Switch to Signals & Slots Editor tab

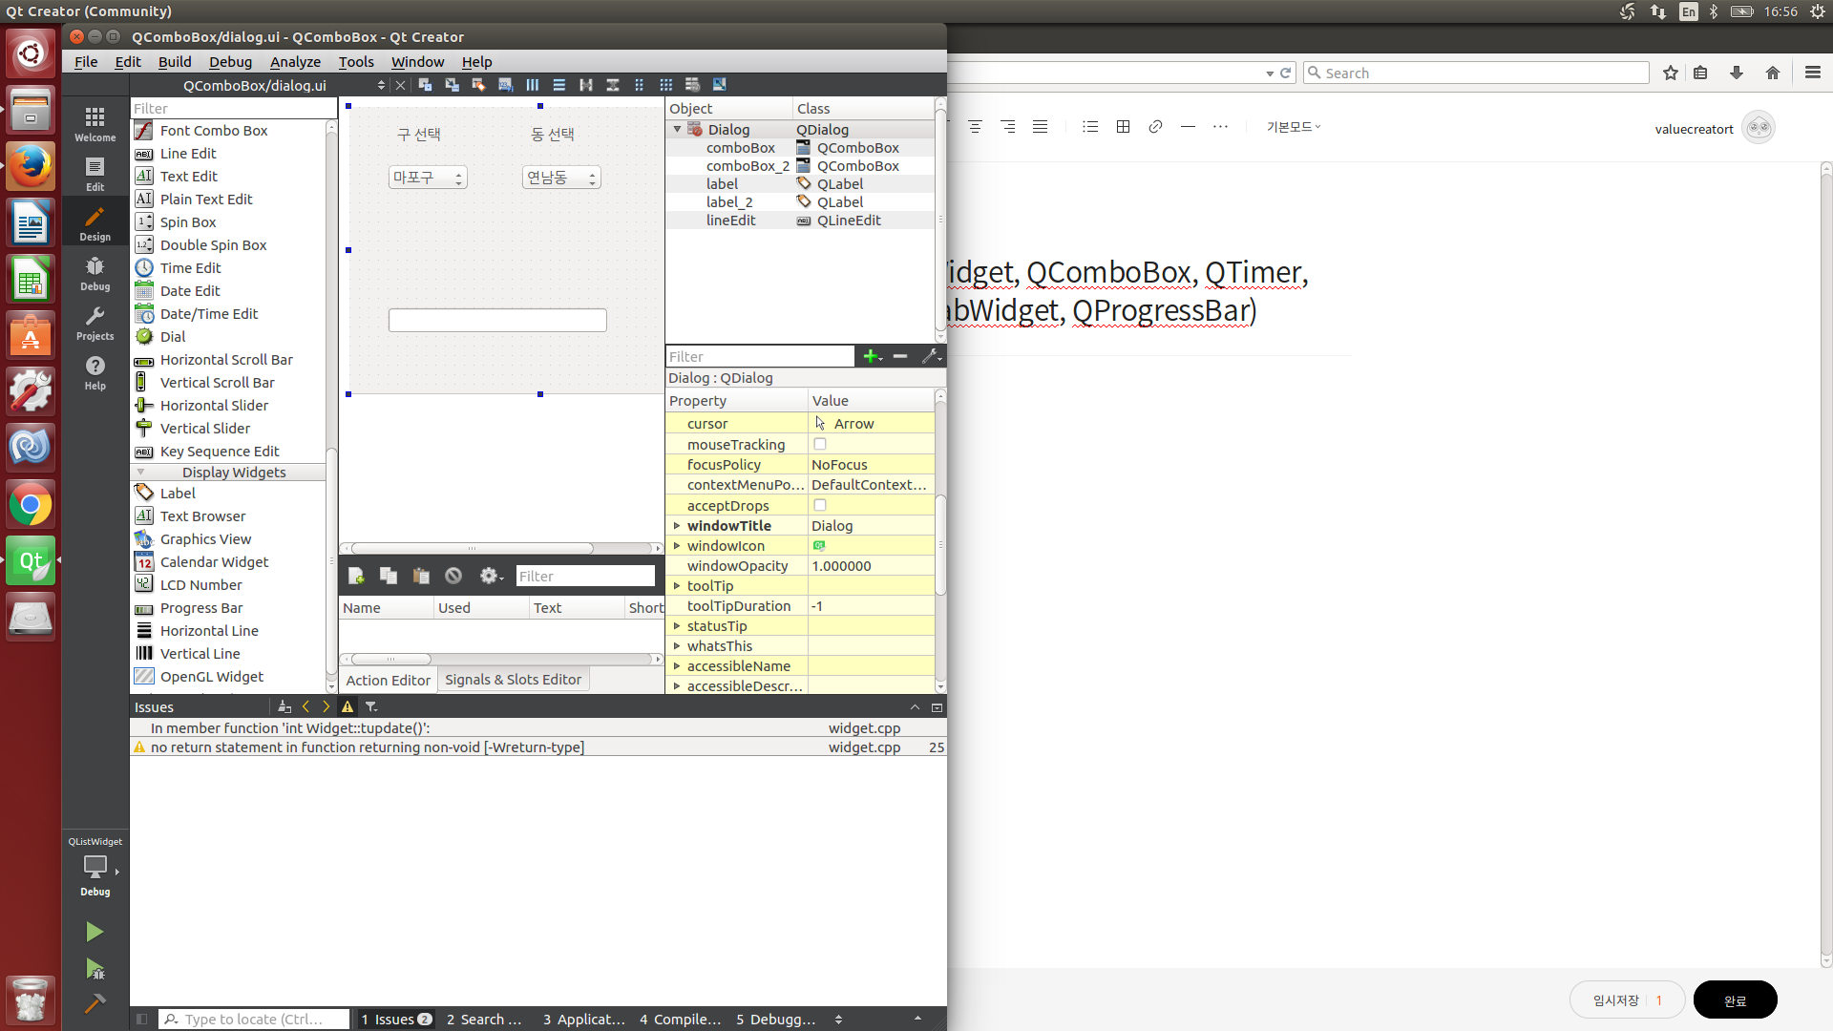pos(513,680)
